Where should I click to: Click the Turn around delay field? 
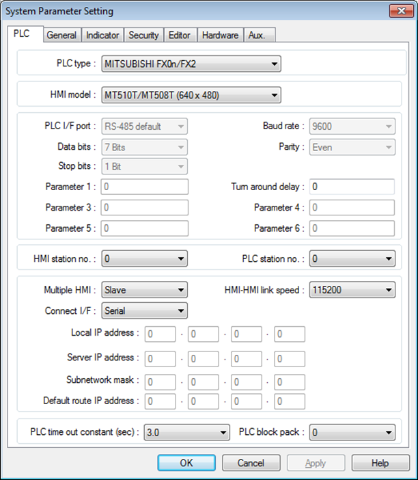352,187
